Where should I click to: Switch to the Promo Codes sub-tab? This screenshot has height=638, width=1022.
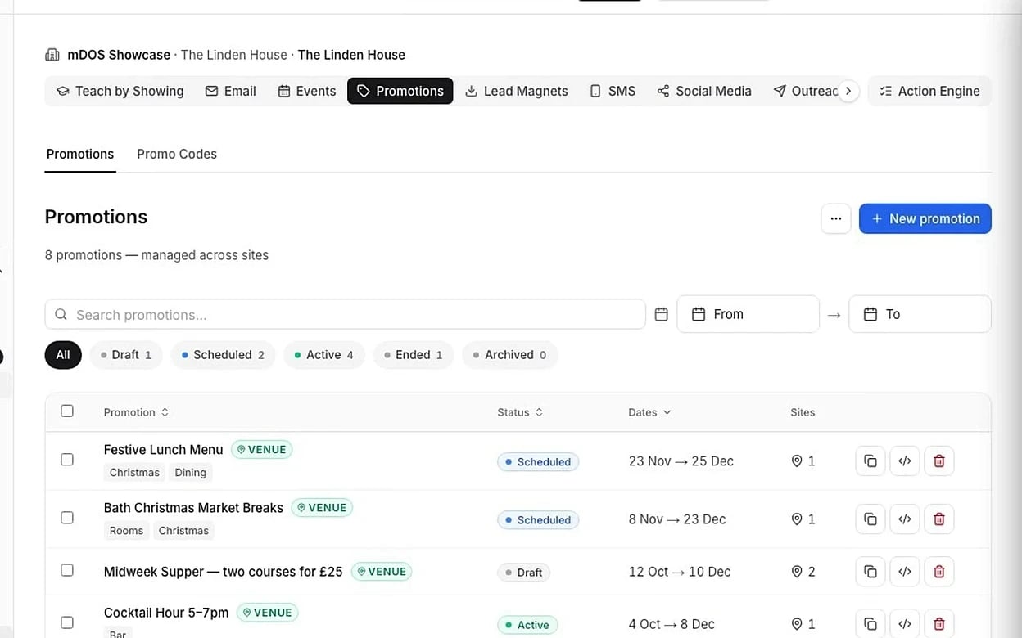[177, 154]
